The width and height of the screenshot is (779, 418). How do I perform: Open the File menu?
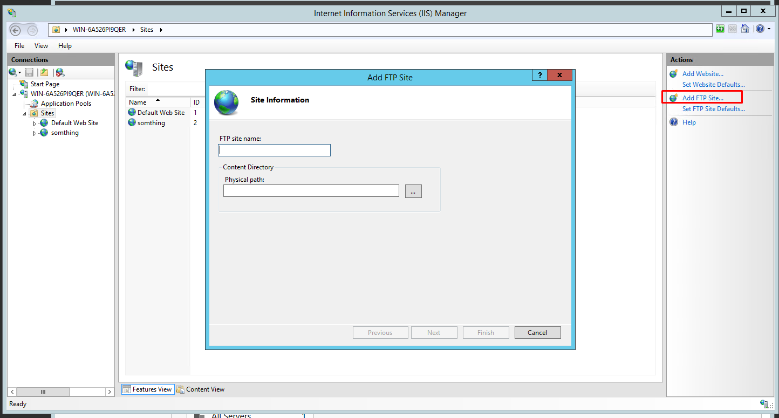[19, 46]
